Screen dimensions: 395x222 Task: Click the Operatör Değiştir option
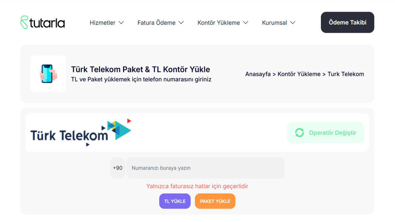click(x=326, y=133)
